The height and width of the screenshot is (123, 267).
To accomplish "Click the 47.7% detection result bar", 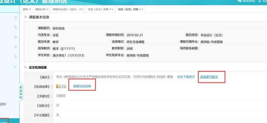I will [x=61, y=86].
